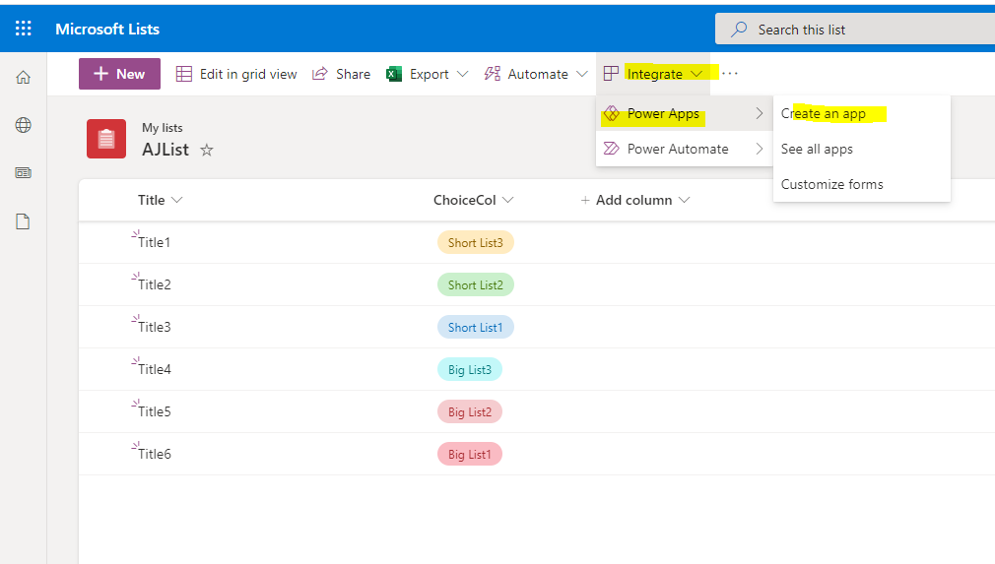
Task: Open the news feed icon in sidebar
Action: [x=23, y=173]
